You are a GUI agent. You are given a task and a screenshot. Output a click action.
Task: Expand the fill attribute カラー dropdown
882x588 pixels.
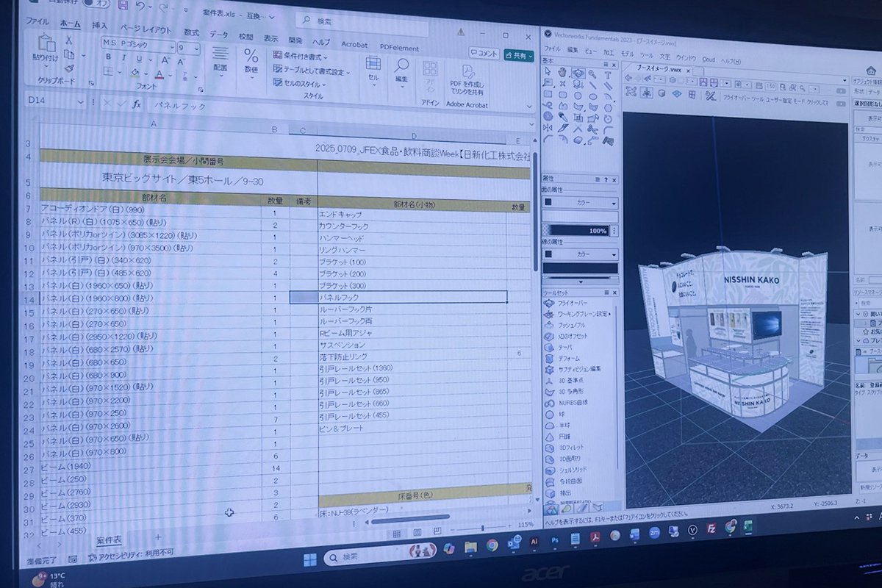coord(581,203)
